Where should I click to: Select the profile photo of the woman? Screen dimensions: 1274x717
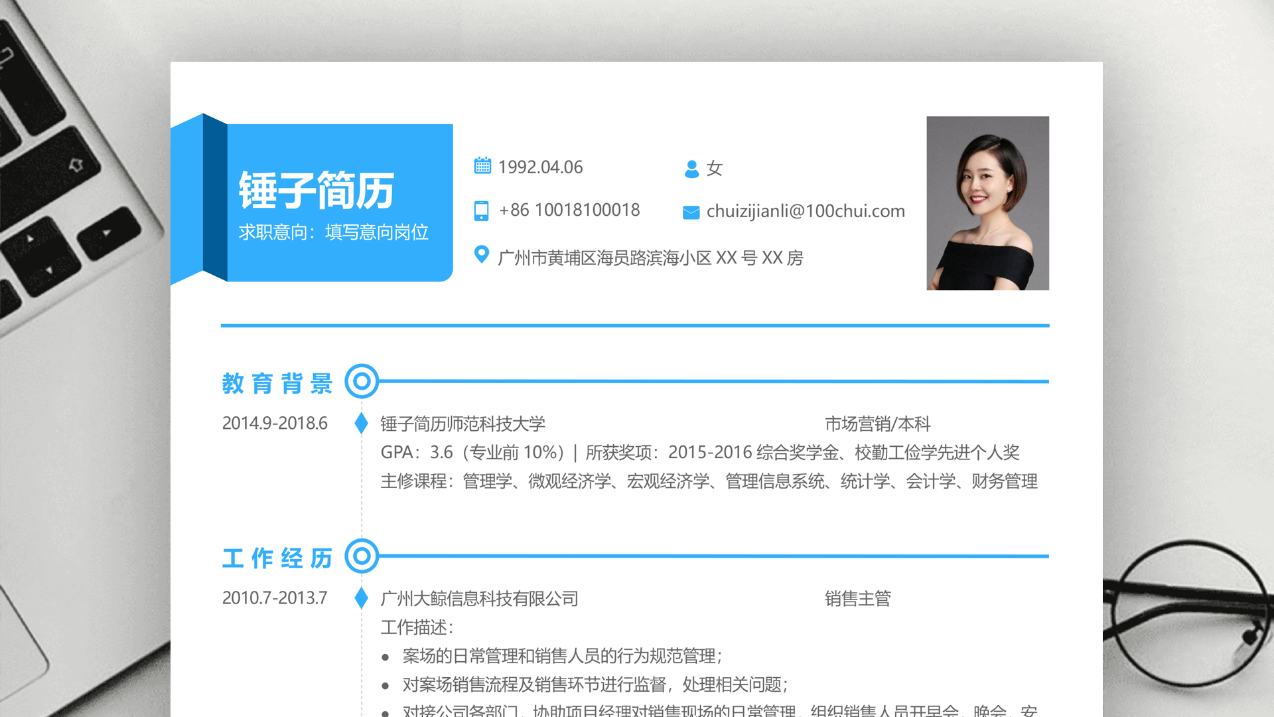click(987, 203)
